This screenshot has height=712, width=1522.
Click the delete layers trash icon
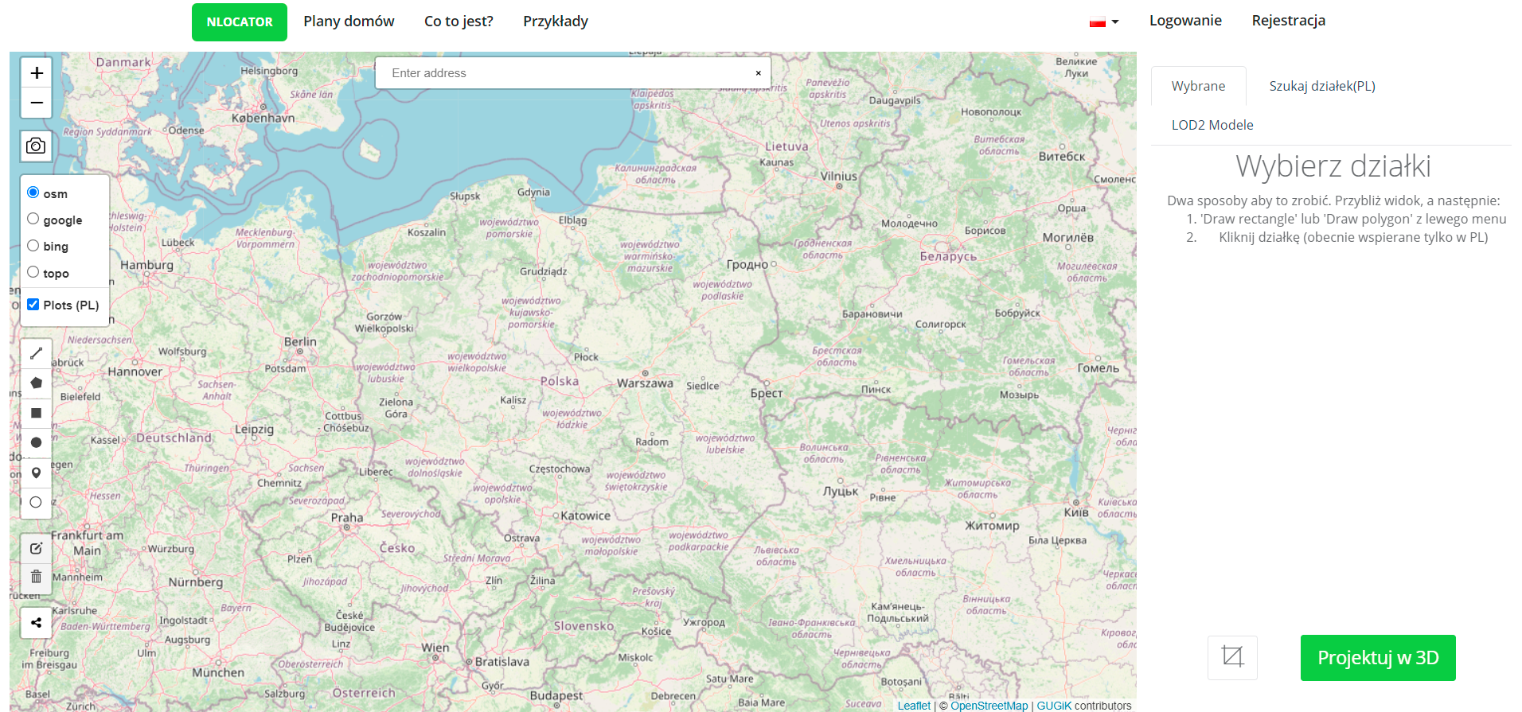tap(36, 577)
